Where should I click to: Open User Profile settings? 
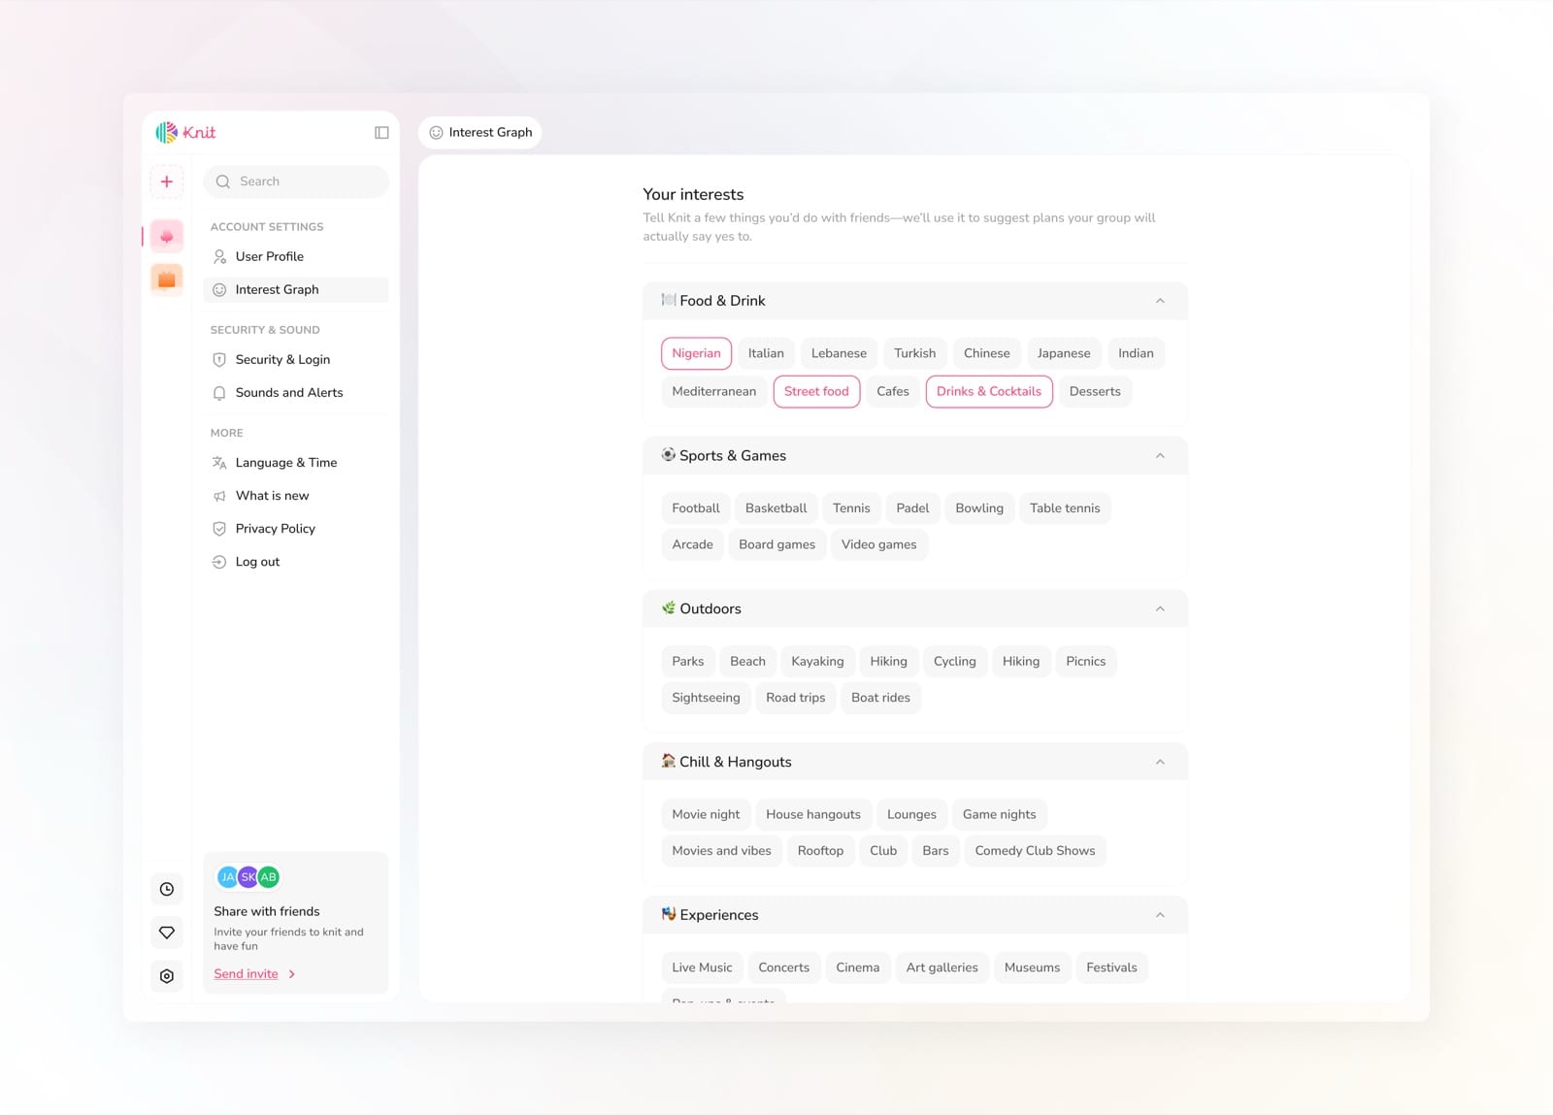click(296, 256)
